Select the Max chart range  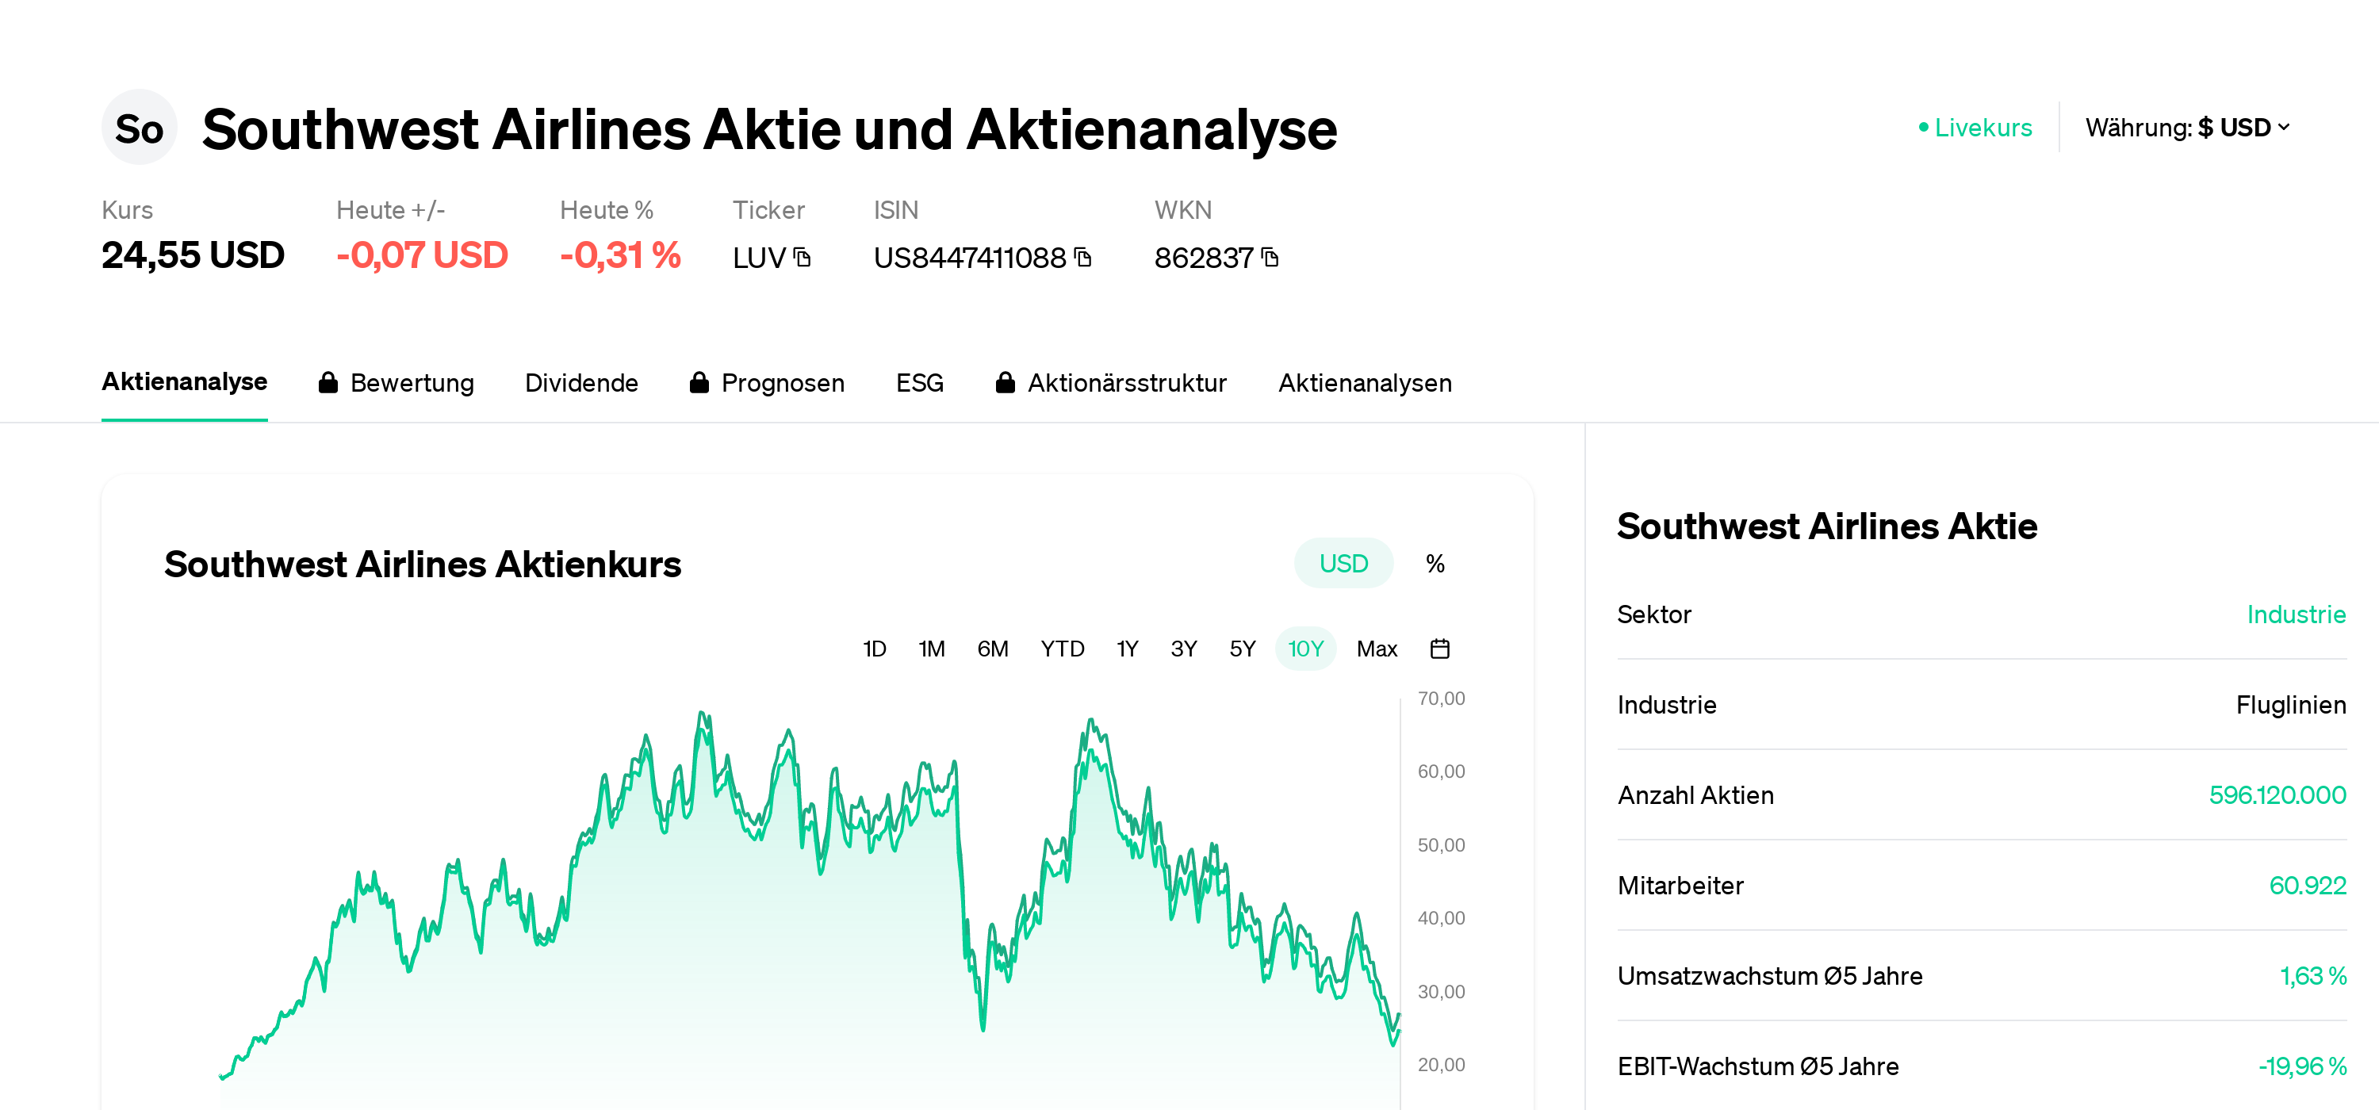pos(1376,649)
